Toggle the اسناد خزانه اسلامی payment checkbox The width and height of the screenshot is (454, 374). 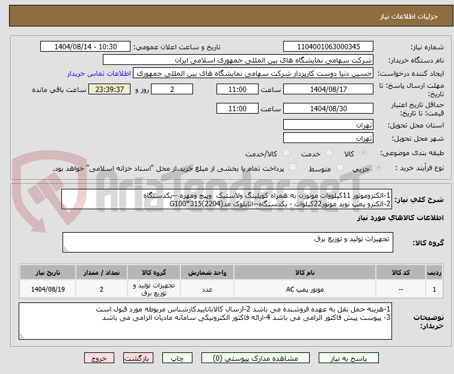293,167
